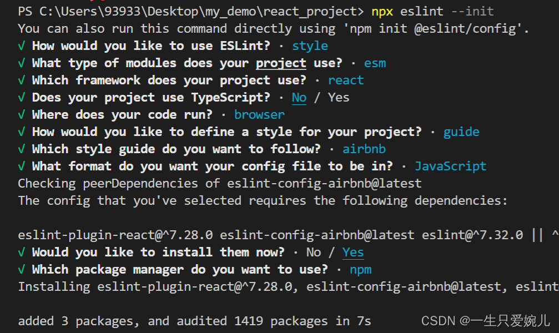Click the checkmark beside 'How would you like to use ESLint?'
559x333 pixels.
coord(22,46)
